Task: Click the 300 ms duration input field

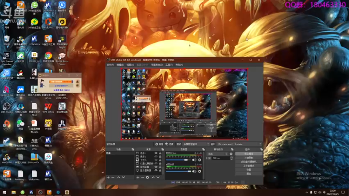Action: click(x=221, y=158)
